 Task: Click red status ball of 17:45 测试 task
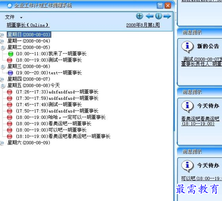[x=9, y=105]
